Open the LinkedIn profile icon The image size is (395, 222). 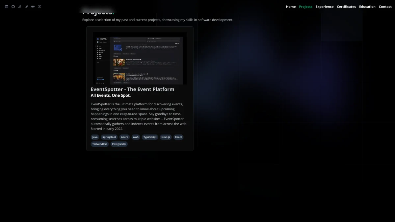[x=7, y=7]
